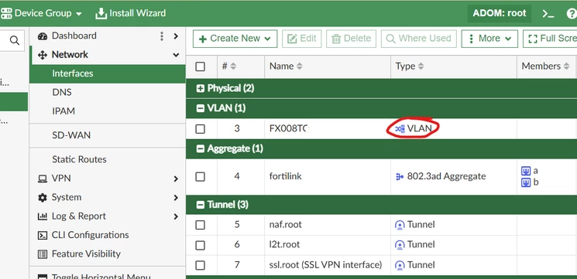Expand the System submenu chevron
This screenshot has height=279, width=577.
pos(176,198)
